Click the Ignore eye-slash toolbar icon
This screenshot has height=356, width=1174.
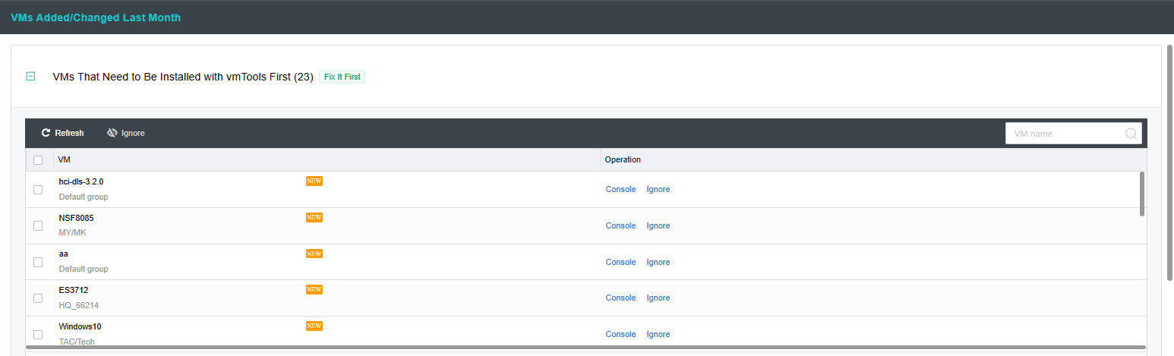tap(112, 133)
